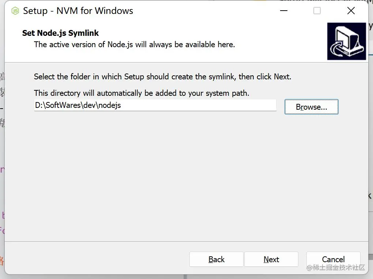Click the installer computer graphic in header
This screenshot has width=373, height=279.
[x=346, y=41]
